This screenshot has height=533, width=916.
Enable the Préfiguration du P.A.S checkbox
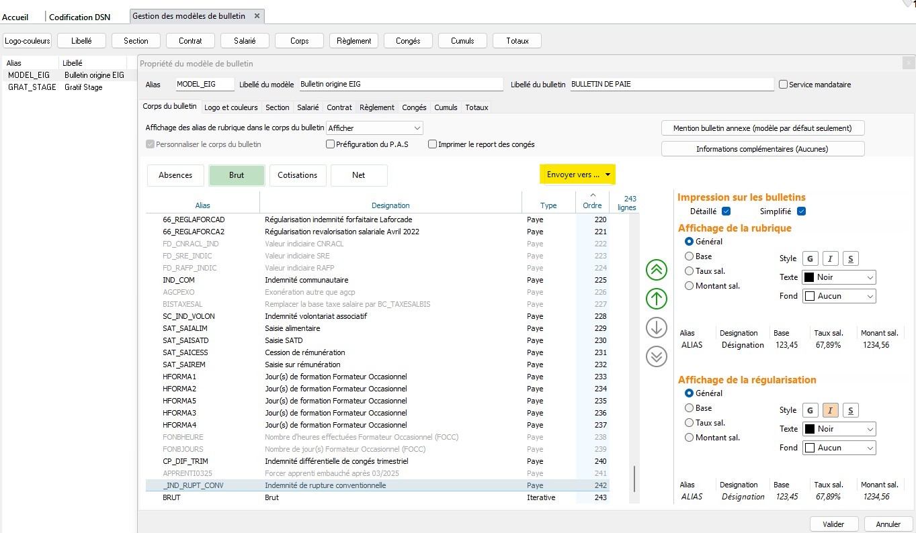(330, 144)
